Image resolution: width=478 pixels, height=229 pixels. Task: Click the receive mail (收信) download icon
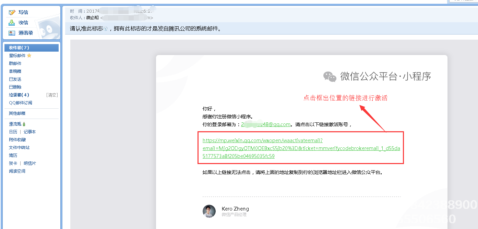(12, 23)
